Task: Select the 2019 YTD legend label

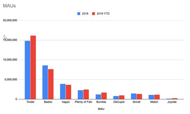Action: point(103,14)
